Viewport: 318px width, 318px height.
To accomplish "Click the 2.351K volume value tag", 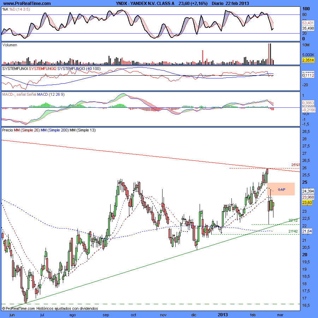I will (x=308, y=60).
